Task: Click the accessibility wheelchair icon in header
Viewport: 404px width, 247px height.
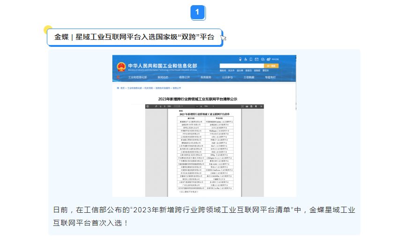Action: (x=246, y=60)
